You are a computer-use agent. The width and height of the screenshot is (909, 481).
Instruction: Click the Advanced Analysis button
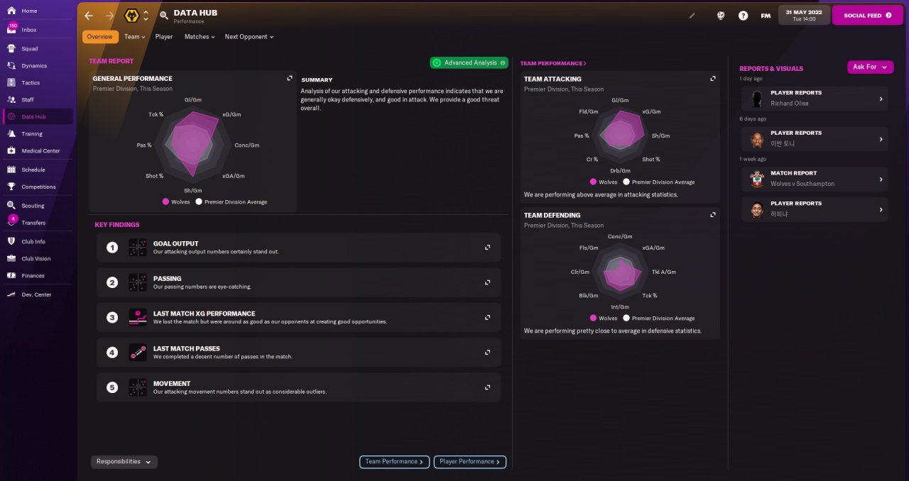[x=469, y=62]
